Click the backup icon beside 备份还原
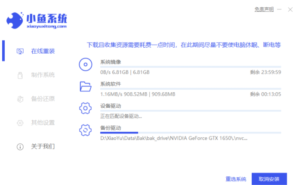The height and width of the screenshot is (185, 293). (20, 99)
